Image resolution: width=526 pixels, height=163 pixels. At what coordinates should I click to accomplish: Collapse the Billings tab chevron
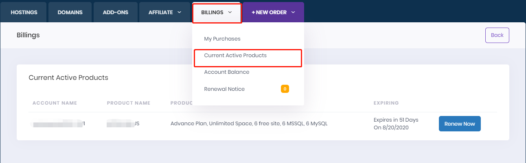pos(230,12)
